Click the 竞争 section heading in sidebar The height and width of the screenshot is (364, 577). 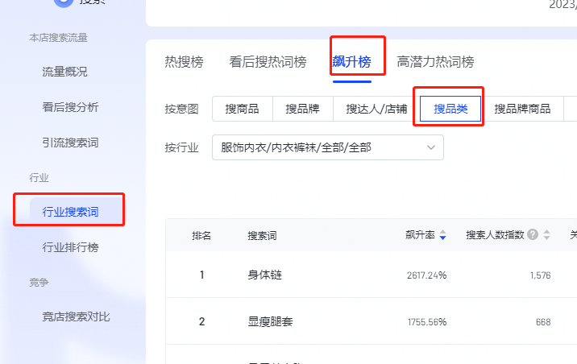click(x=39, y=283)
